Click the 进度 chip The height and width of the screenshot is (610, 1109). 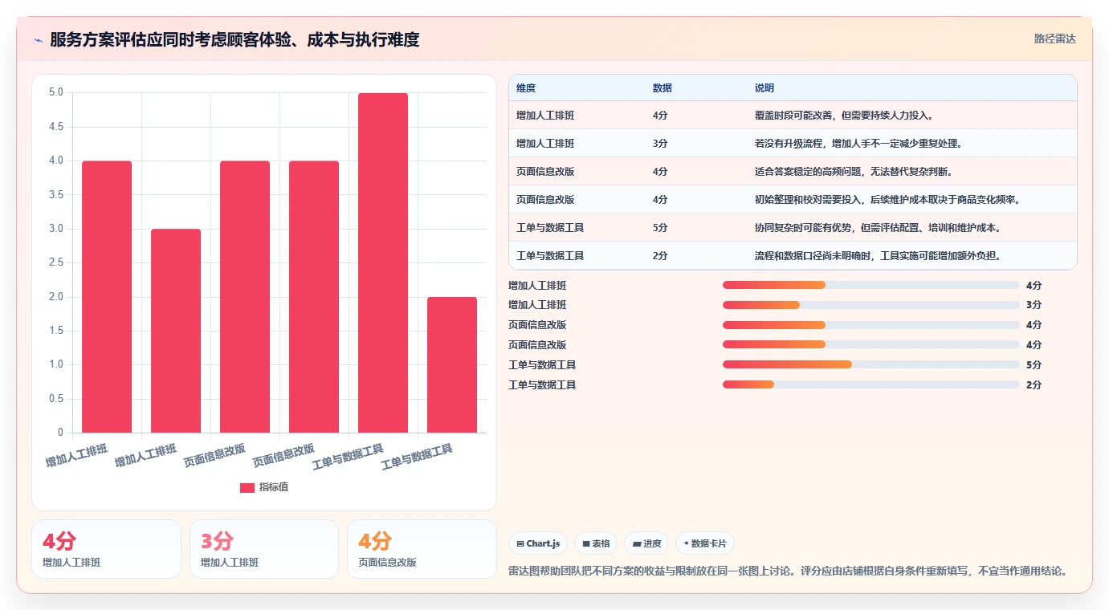click(x=646, y=543)
